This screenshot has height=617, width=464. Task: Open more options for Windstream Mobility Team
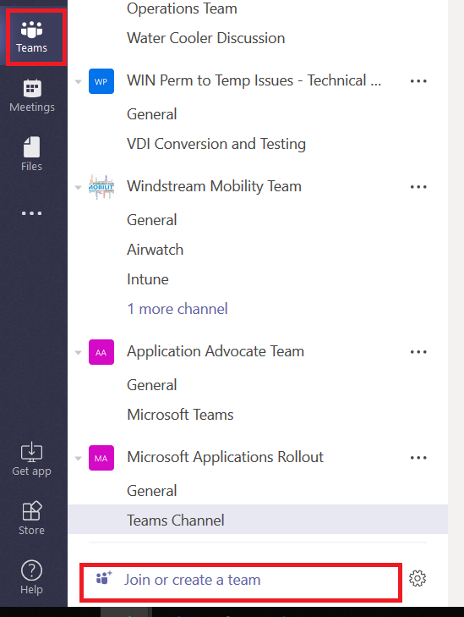point(418,187)
